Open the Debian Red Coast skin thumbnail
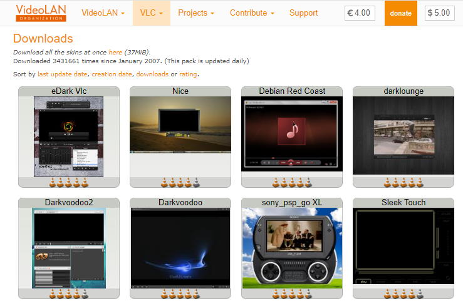463x306 pixels. tap(292, 134)
